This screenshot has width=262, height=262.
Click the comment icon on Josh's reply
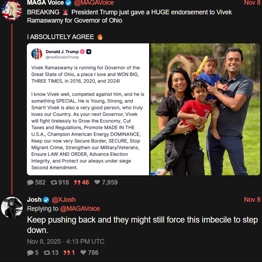click(30, 253)
